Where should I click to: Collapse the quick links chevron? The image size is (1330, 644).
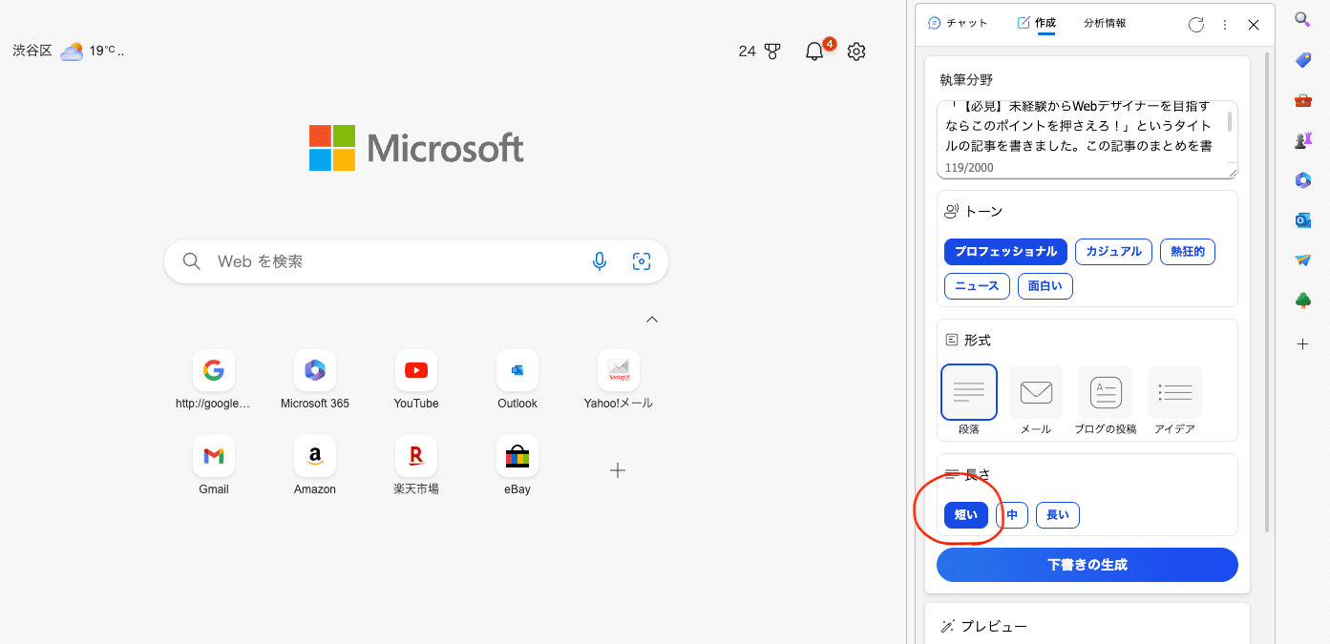(652, 320)
